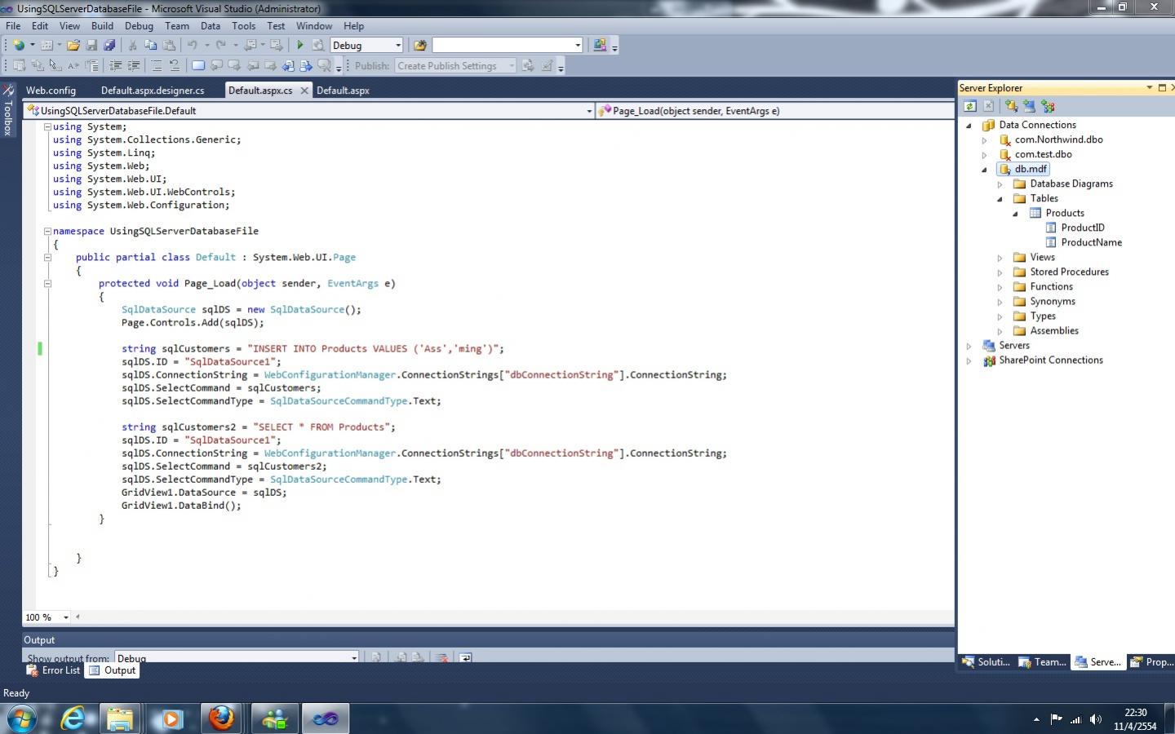Viewport: 1175px width, 734px height.
Task: Click the Start Debugging green arrow
Action: [x=300, y=46]
